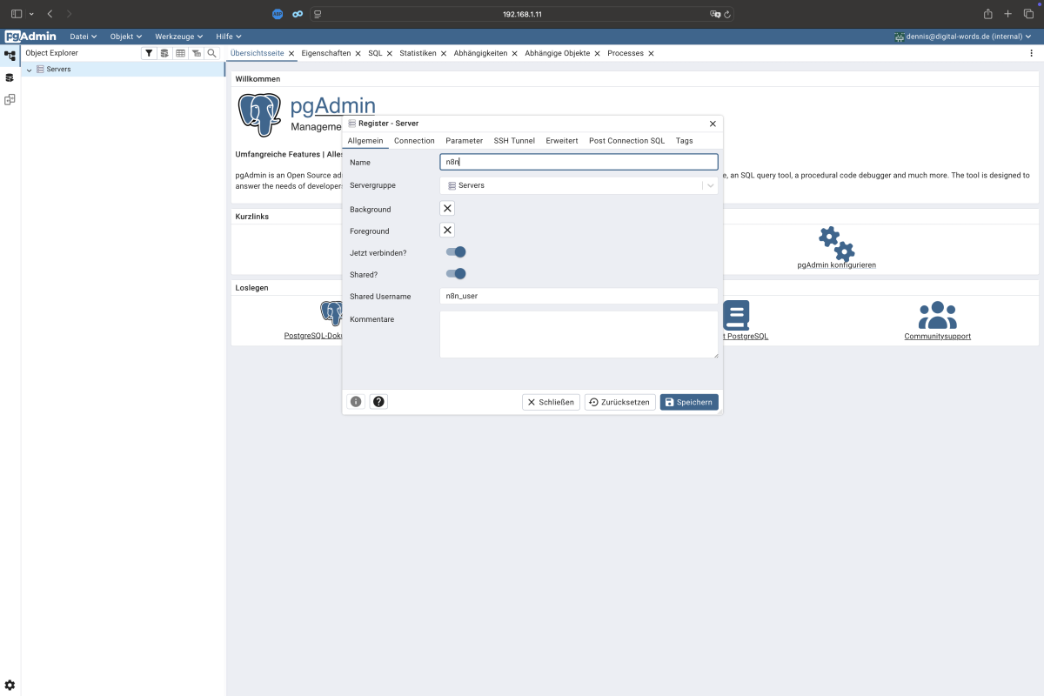Click the Communitysupport people icon
Screen dimensions: 1044x696
(x=937, y=315)
